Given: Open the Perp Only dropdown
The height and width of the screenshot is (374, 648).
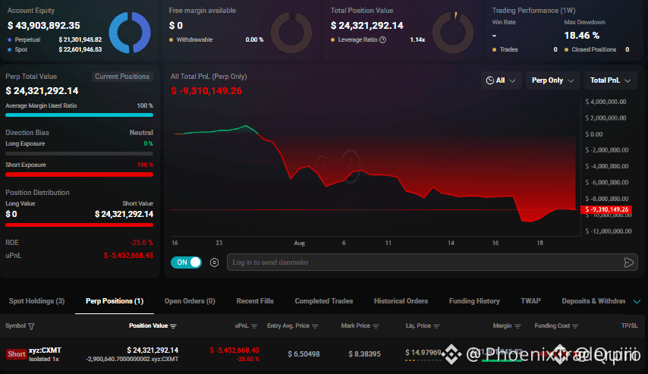Looking at the screenshot, I should [552, 80].
